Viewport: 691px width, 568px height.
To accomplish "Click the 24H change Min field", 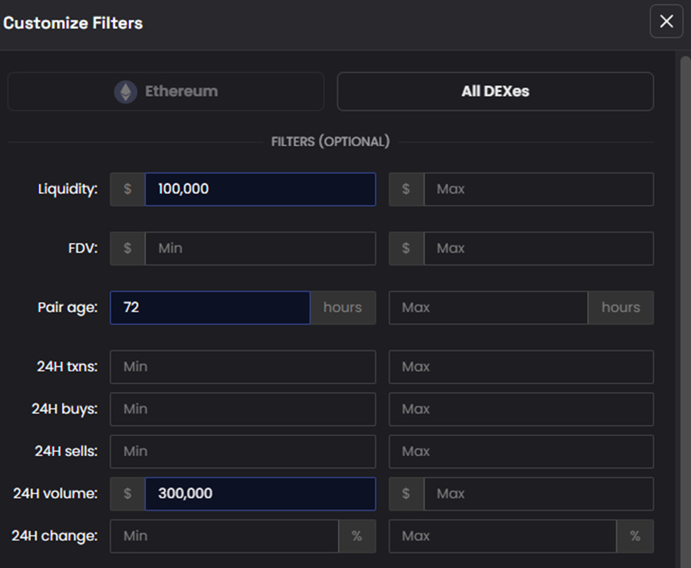I will (x=225, y=536).
